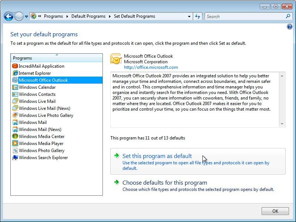Click the 'Microsoft Office Outlook' title beside large icon

[x=148, y=56]
